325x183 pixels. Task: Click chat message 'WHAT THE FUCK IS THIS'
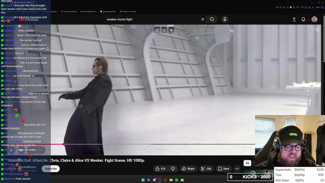click(x=32, y=35)
